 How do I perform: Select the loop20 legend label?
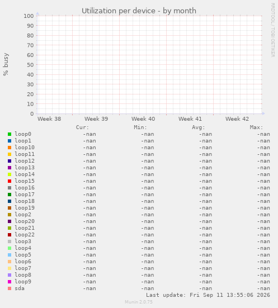(25, 221)
